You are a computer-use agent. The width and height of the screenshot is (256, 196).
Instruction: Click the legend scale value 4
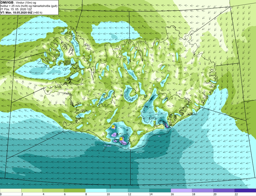tap(44, 194)
